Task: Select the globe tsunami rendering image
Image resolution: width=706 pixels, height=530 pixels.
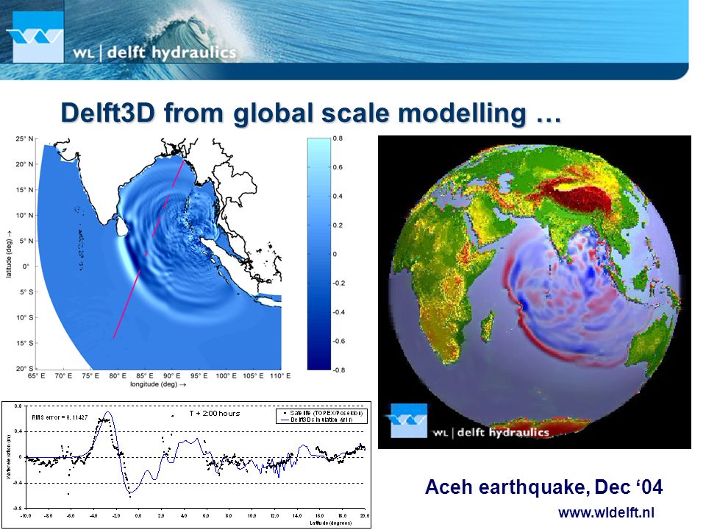Action: [535, 292]
